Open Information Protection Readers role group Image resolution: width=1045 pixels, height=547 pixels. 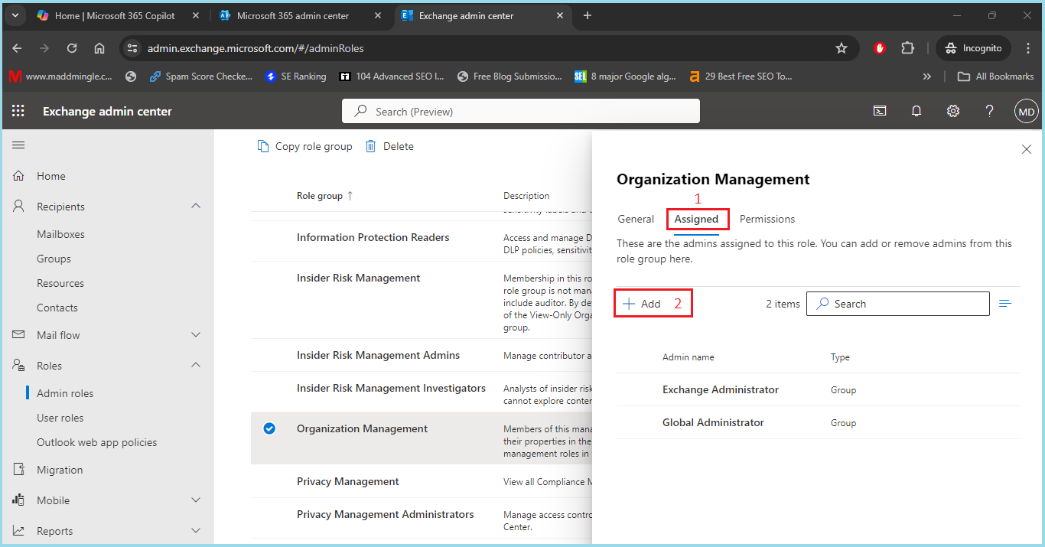(373, 237)
